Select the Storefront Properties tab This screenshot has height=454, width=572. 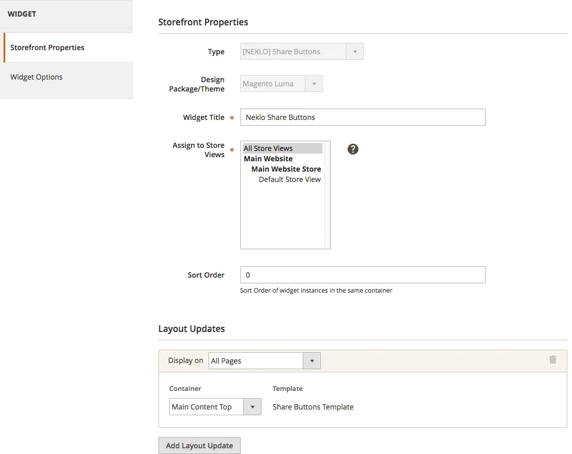68,48
